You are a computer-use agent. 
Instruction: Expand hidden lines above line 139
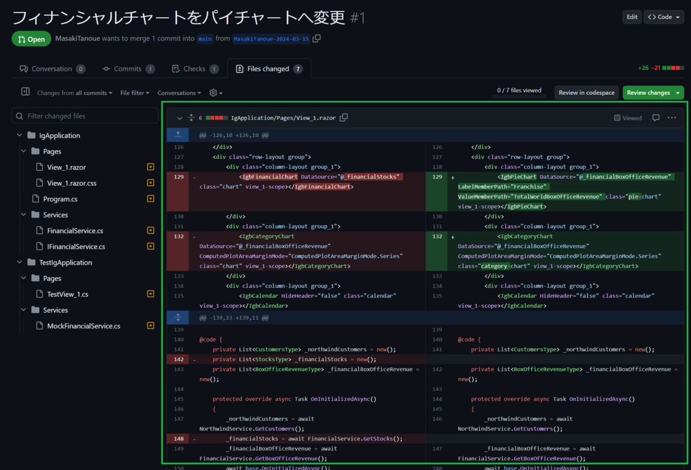point(178,317)
